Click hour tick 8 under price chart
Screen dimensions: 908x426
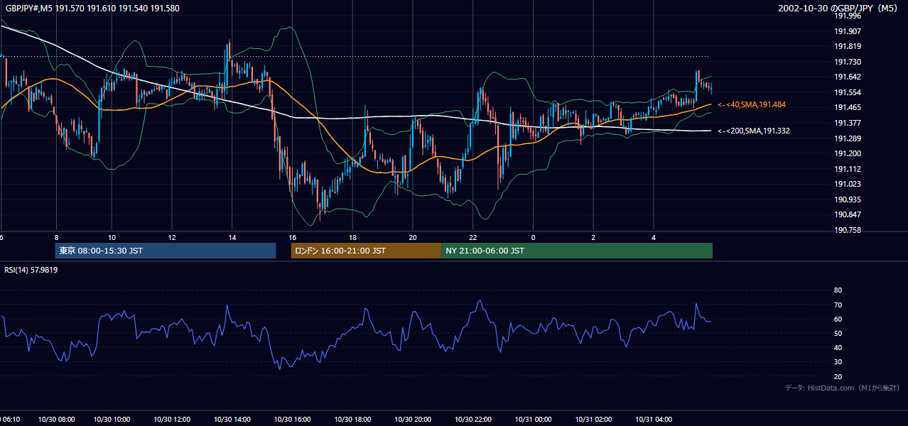[56, 237]
